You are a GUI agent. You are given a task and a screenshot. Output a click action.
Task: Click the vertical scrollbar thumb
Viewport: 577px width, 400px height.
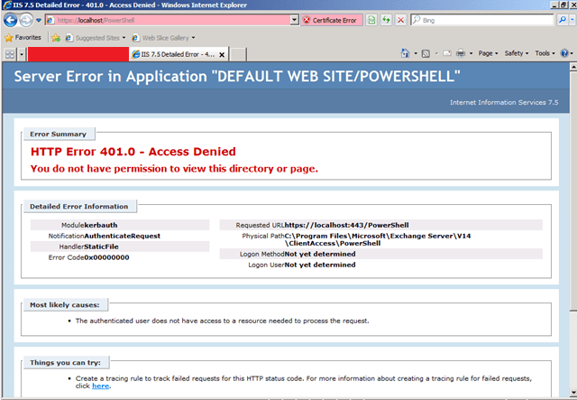click(573, 191)
